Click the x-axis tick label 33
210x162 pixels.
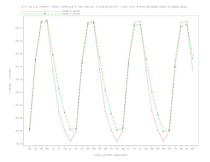(x=94, y=149)
